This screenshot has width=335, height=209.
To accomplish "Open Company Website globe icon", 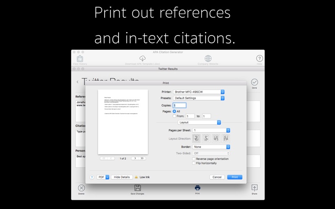I will [x=208, y=59].
